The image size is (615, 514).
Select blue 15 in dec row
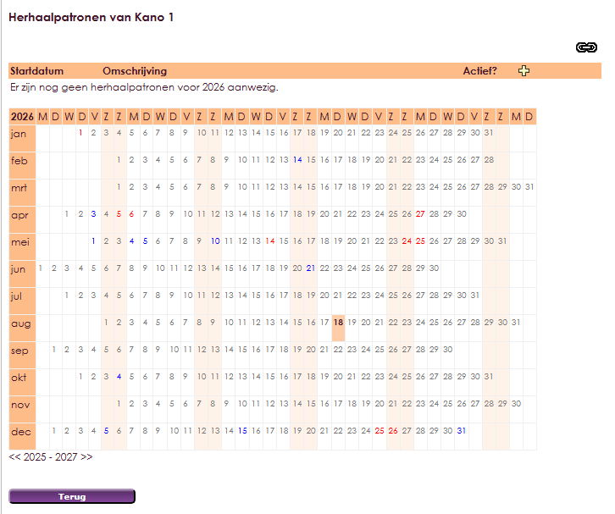click(243, 431)
